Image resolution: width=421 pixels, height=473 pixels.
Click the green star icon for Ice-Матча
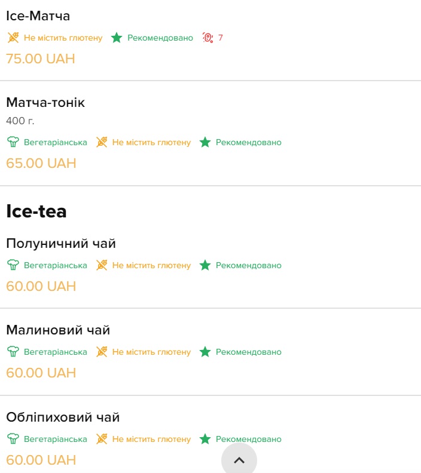pyautogui.click(x=117, y=38)
